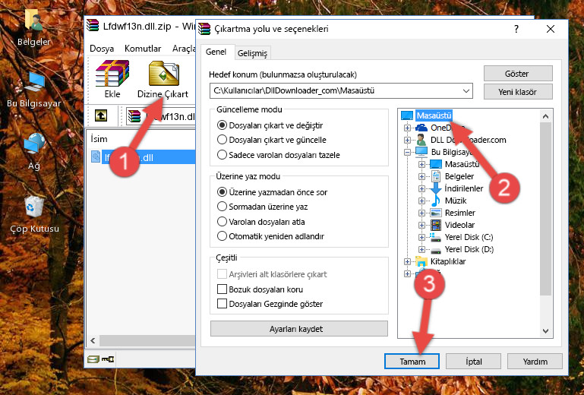Click the disk icon in WinRAR status bar
The width and height of the screenshot is (584, 395).
[x=93, y=359]
